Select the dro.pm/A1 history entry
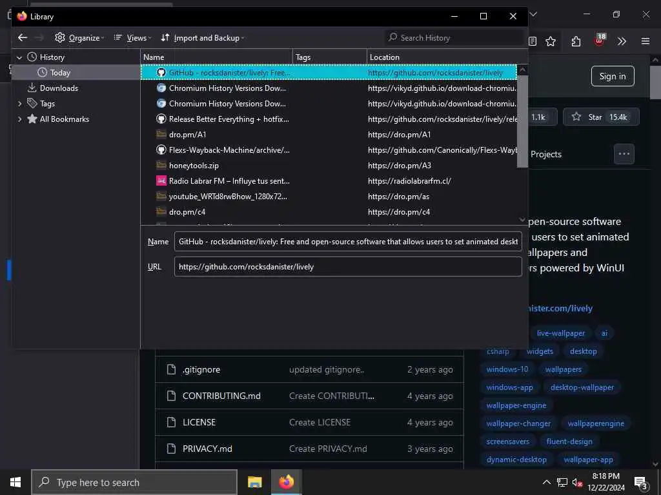Viewport: 661px width, 495px height. (329, 135)
